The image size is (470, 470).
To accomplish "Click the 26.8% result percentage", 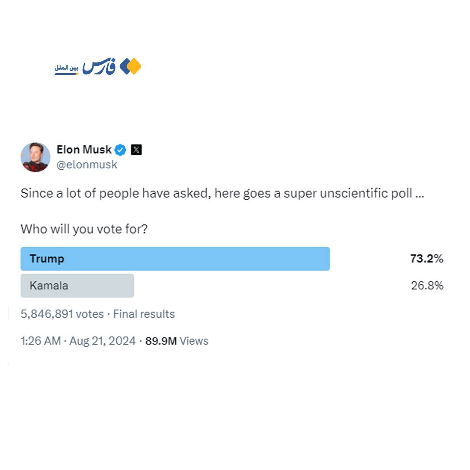I will click(427, 286).
